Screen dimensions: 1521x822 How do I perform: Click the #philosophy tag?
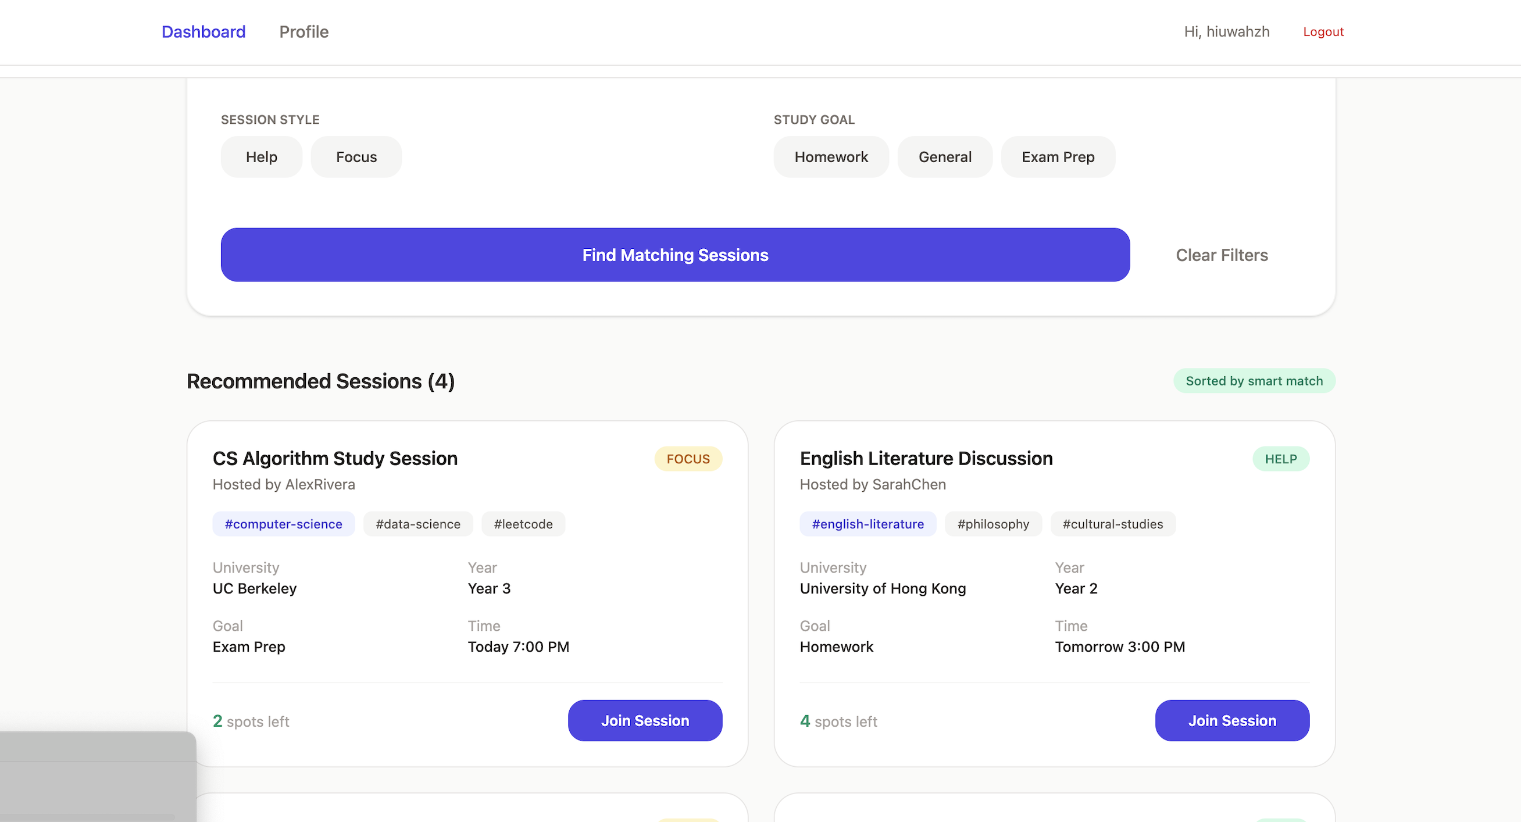[x=992, y=524]
